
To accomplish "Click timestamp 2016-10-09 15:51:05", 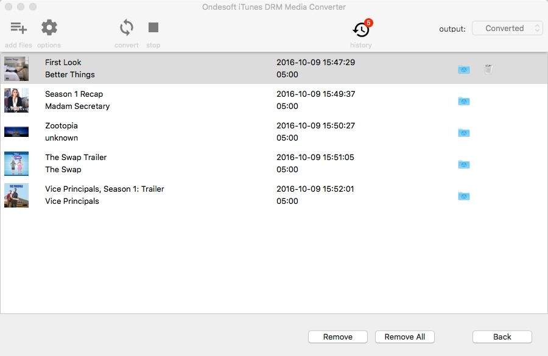I will tap(315, 158).
